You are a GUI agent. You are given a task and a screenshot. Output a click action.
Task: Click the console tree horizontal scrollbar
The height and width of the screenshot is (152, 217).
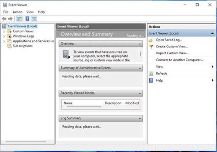26,142
